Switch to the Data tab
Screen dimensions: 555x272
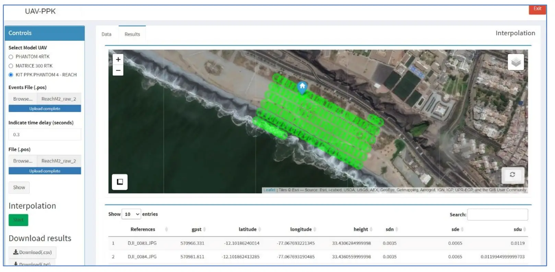[x=106, y=34]
